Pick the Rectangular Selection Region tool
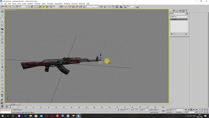This screenshot has height=118, width=209. tap(36, 7)
